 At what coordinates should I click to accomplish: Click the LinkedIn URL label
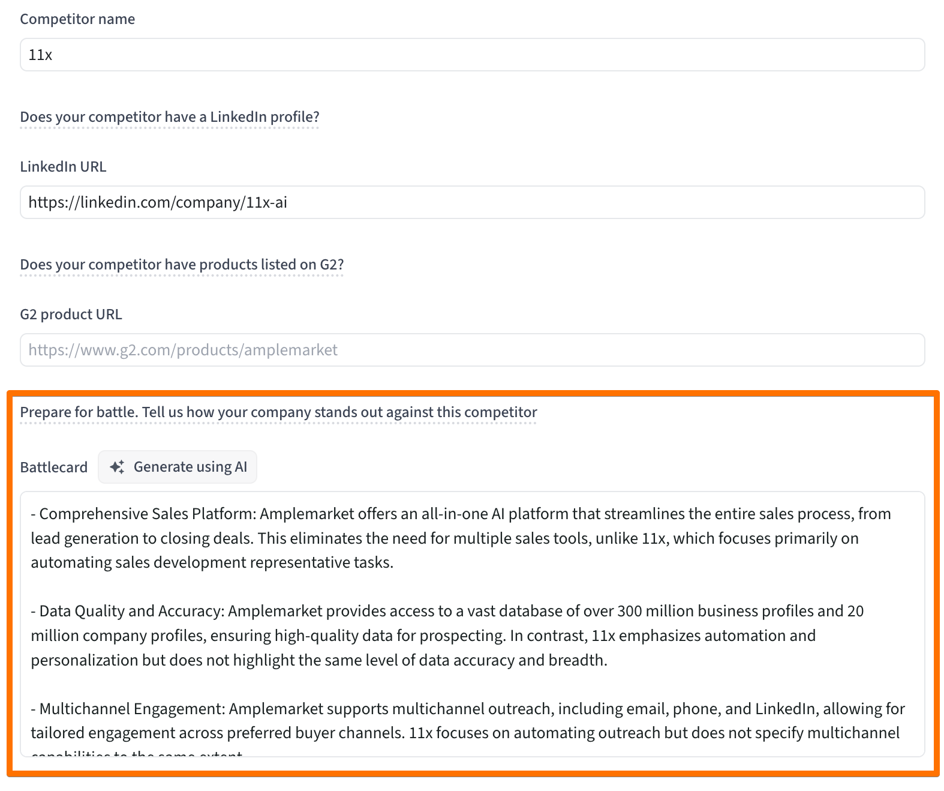click(63, 167)
